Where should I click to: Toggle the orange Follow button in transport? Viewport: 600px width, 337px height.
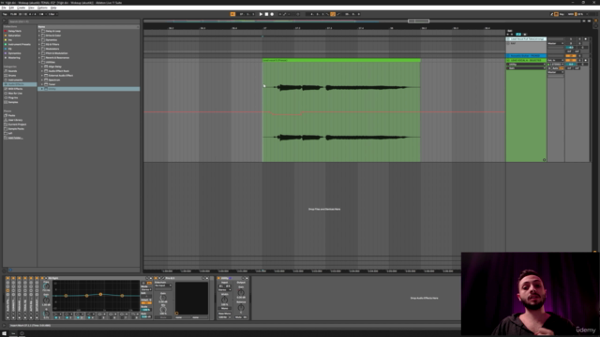(232, 14)
